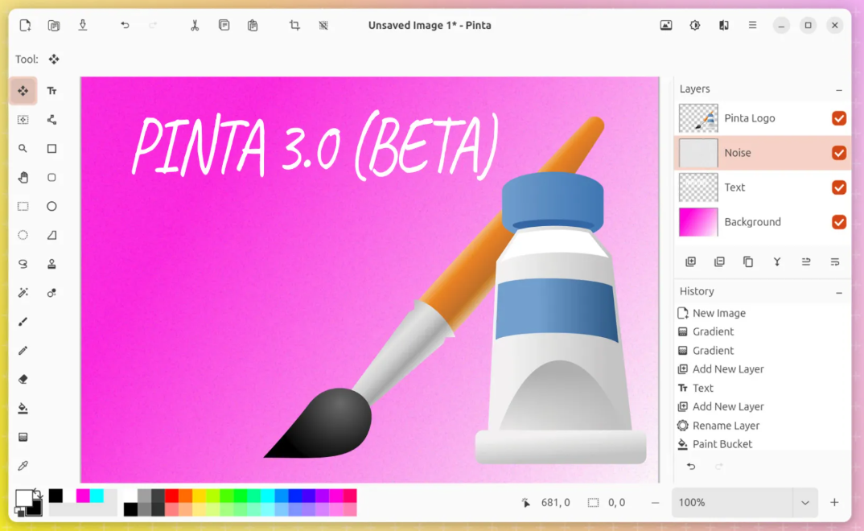Pick the bright orange palette swatch

tap(185, 495)
